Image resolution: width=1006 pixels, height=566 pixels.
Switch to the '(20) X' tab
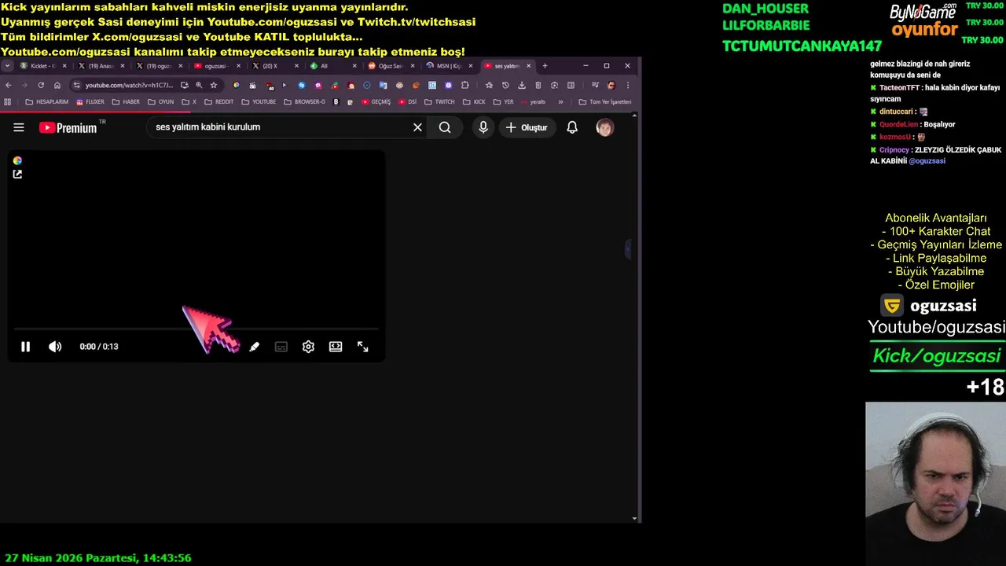(x=274, y=66)
